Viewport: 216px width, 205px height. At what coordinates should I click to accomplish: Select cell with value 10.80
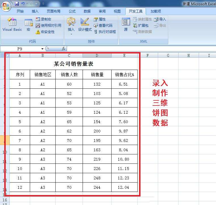click(x=124, y=159)
